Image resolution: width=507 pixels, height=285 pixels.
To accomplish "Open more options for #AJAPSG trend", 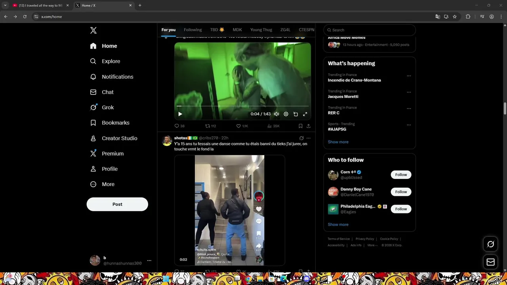I will click(x=409, y=125).
